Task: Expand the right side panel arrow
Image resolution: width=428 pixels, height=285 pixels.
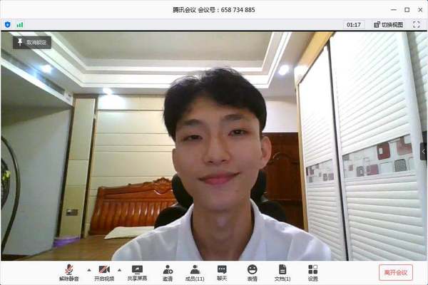Action: (424, 151)
